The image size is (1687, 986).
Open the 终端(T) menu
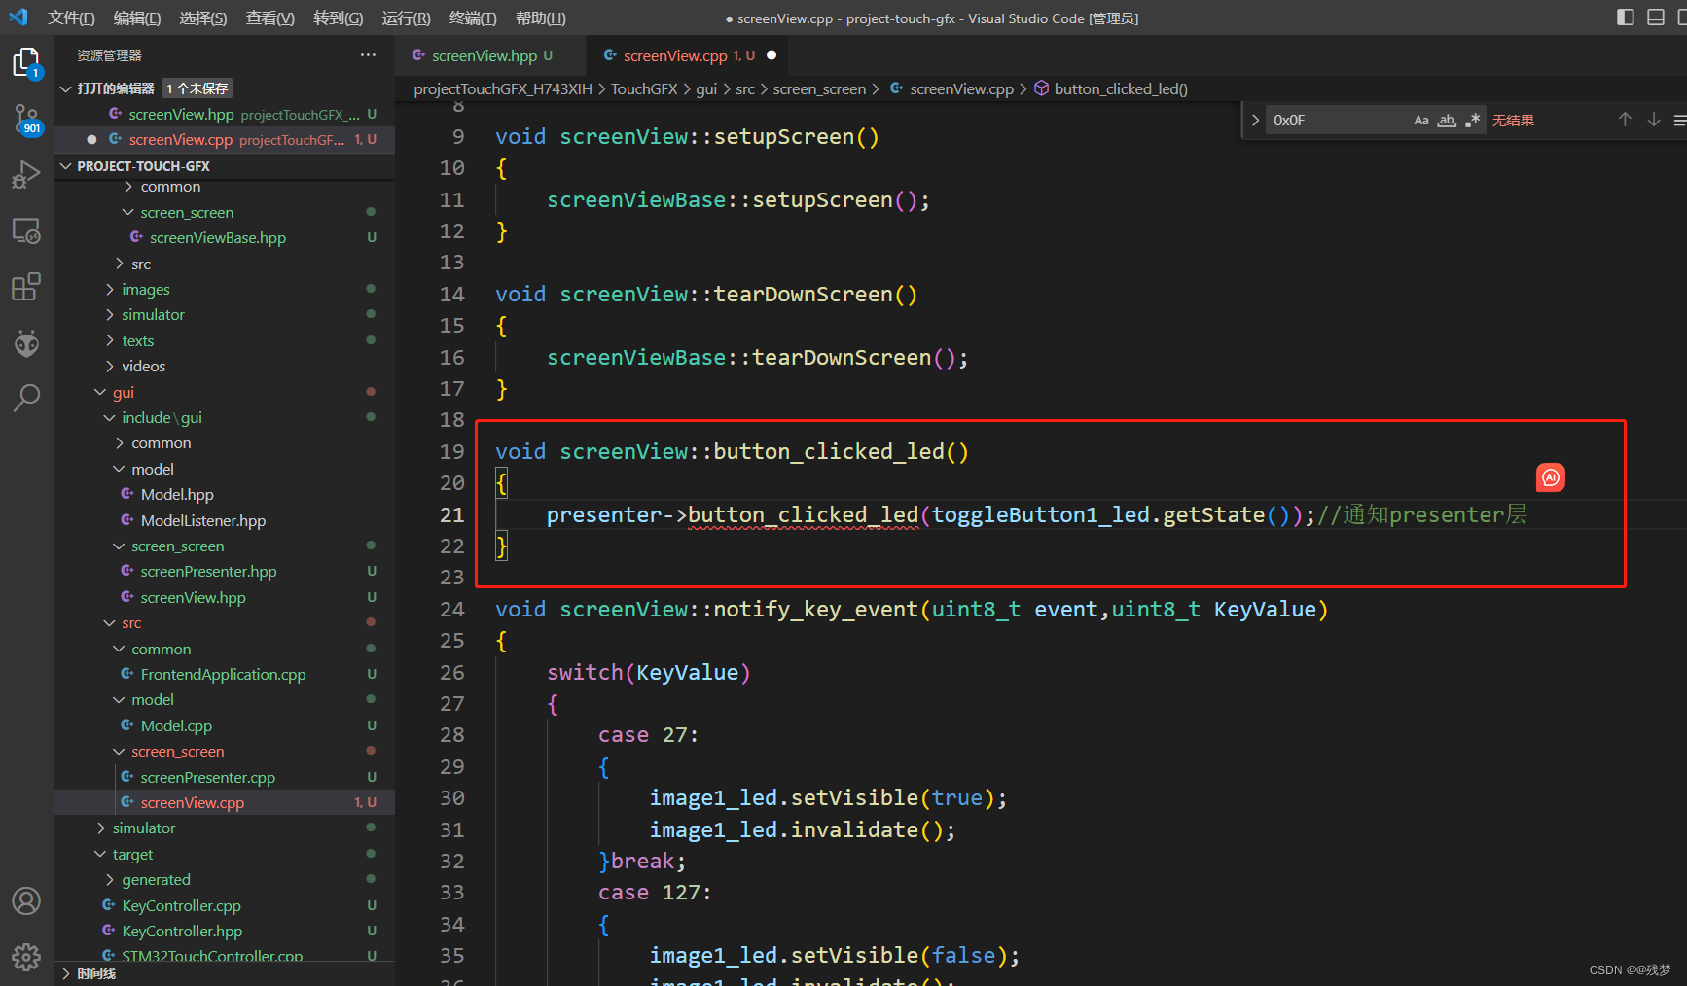click(x=473, y=18)
